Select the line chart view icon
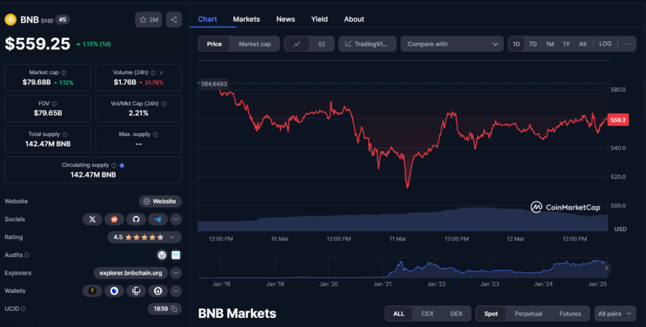Image resolution: width=646 pixels, height=327 pixels. coord(297,44)
